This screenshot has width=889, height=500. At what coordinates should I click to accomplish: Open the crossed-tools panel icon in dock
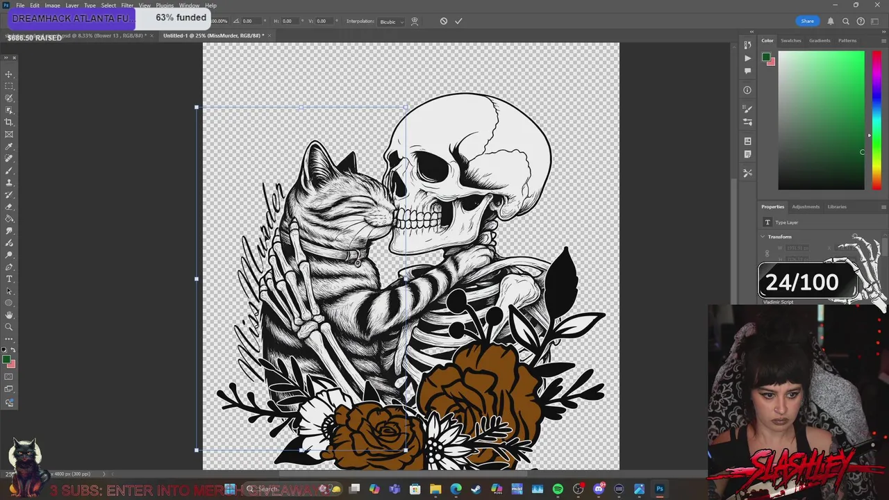747,173
